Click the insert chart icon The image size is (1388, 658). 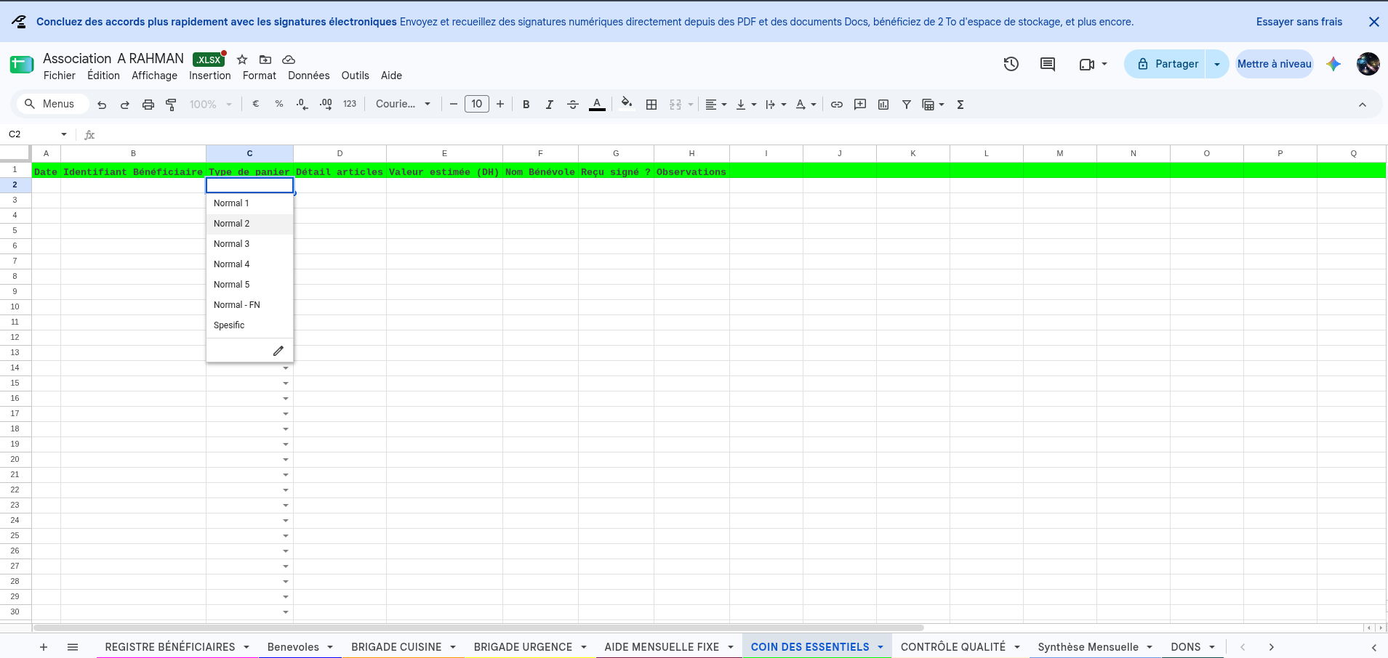[x=883, y=105]
